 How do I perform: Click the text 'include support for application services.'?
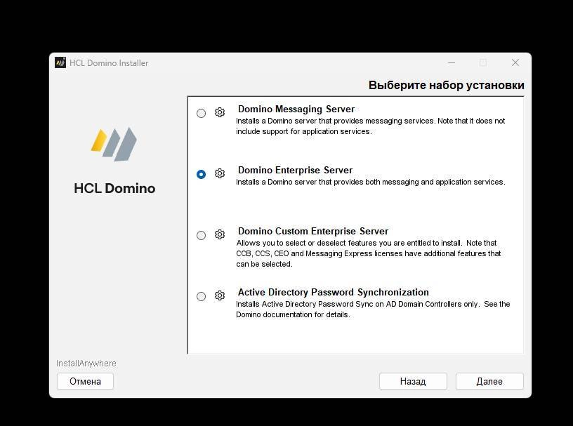(304, 131)
